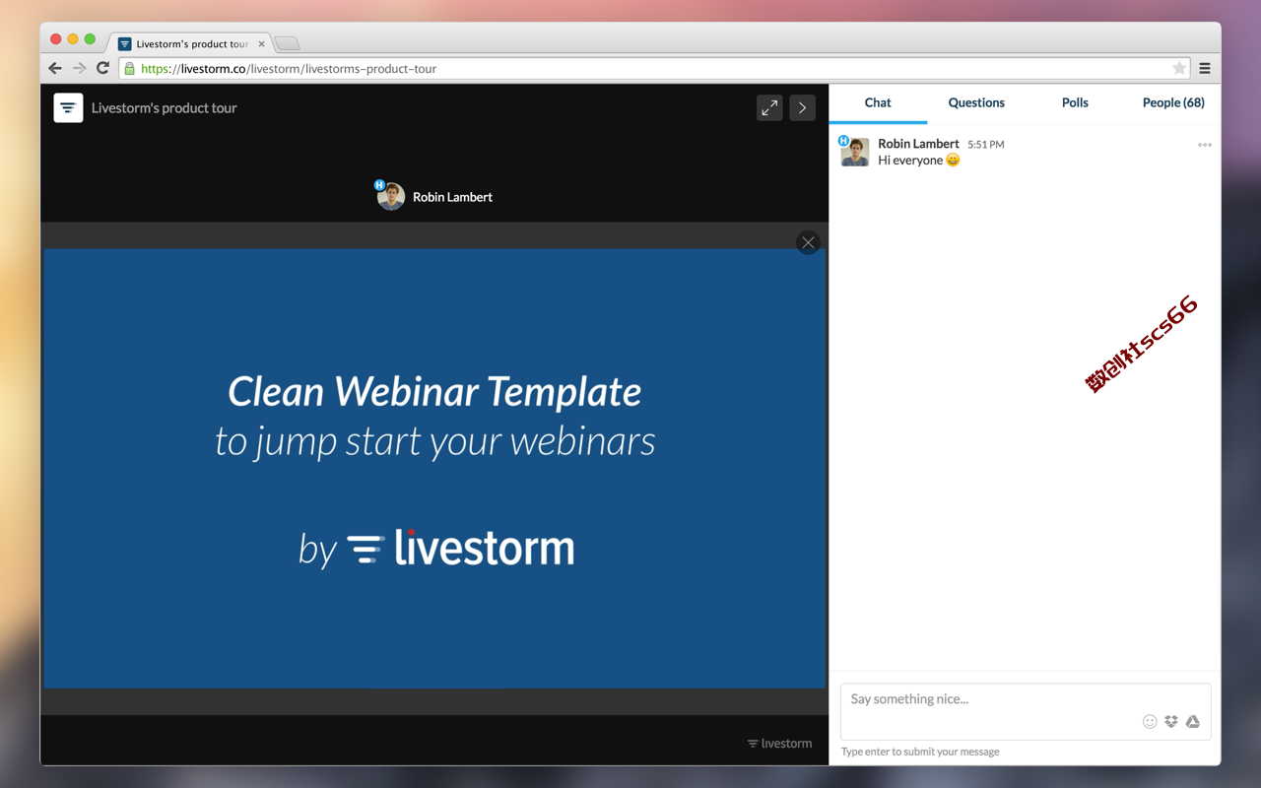
Task: Expand the video to fullscreen
Action: pos(769,107)
